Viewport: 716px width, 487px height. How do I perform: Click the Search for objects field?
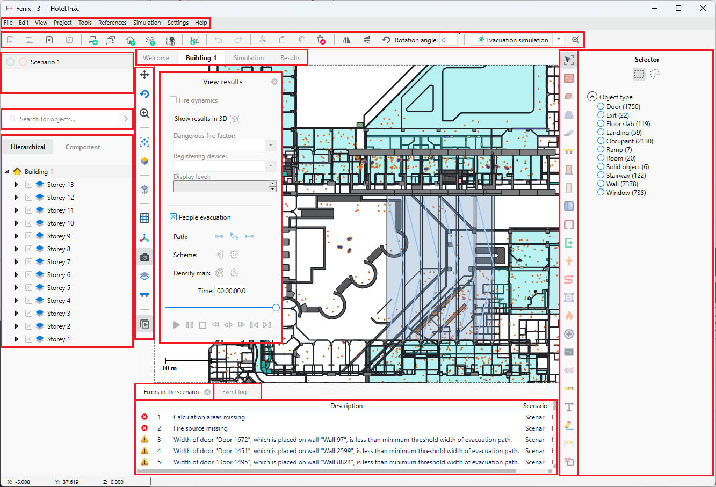tap(67, 119)
